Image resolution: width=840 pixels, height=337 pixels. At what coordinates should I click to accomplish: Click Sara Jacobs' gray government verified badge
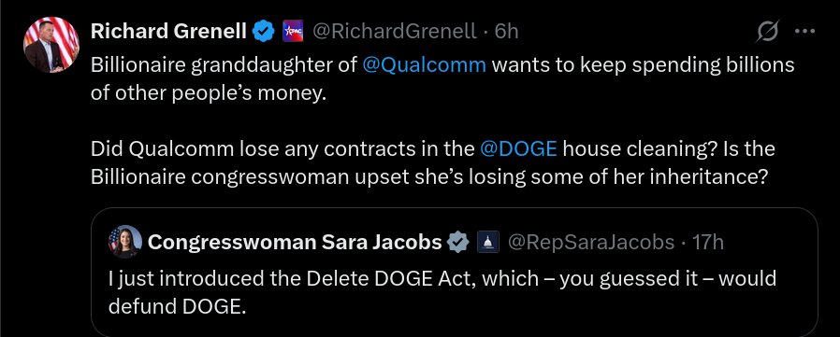point(458,243)
